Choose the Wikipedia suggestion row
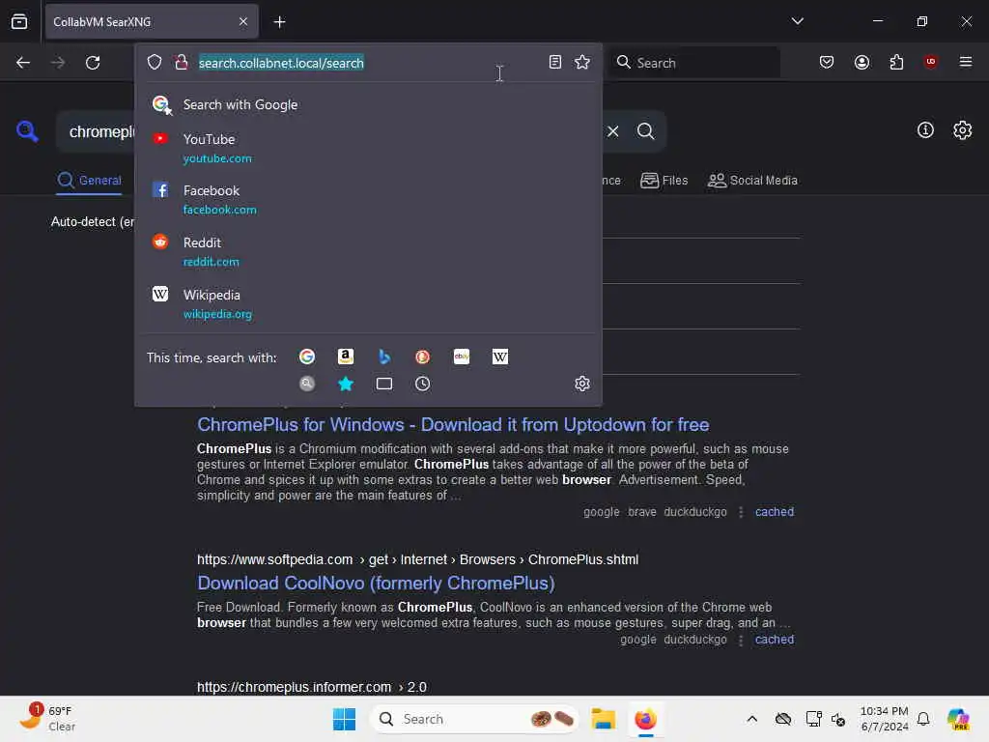Screen dimensions: 989x742 pyautogui.click(x=368, y=304)
